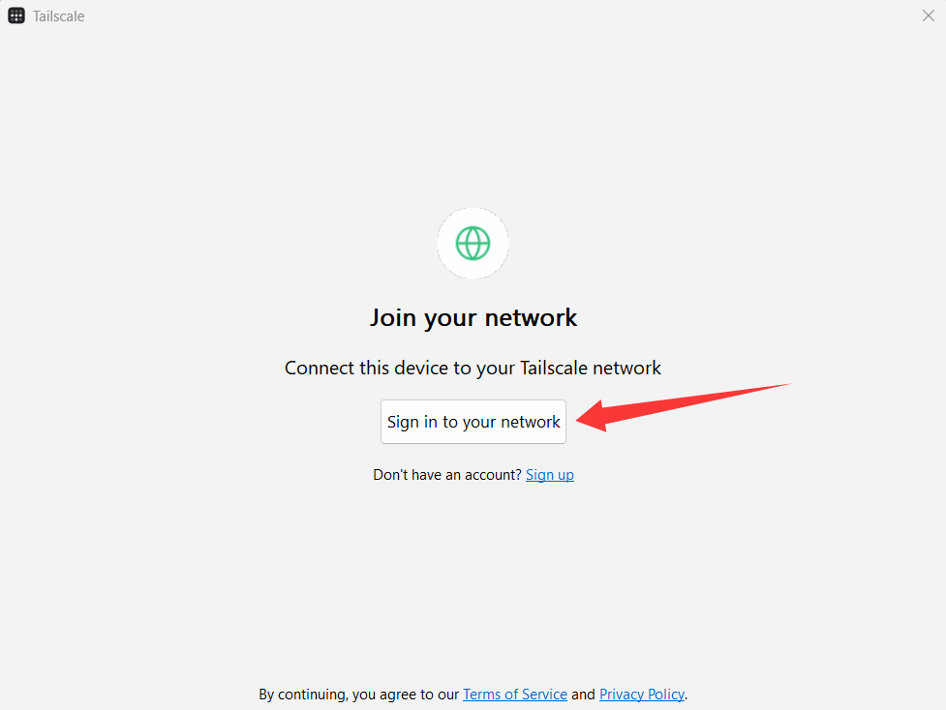The image size is (946, 710).
Task: Click the "Tailscale" window title text
Action: tap(58, 16)
